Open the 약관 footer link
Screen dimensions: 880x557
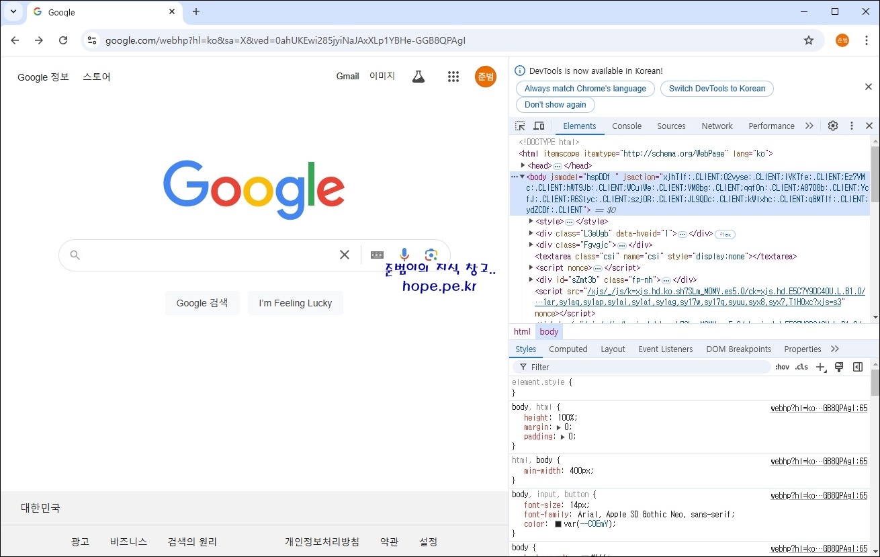coord(389,542)
